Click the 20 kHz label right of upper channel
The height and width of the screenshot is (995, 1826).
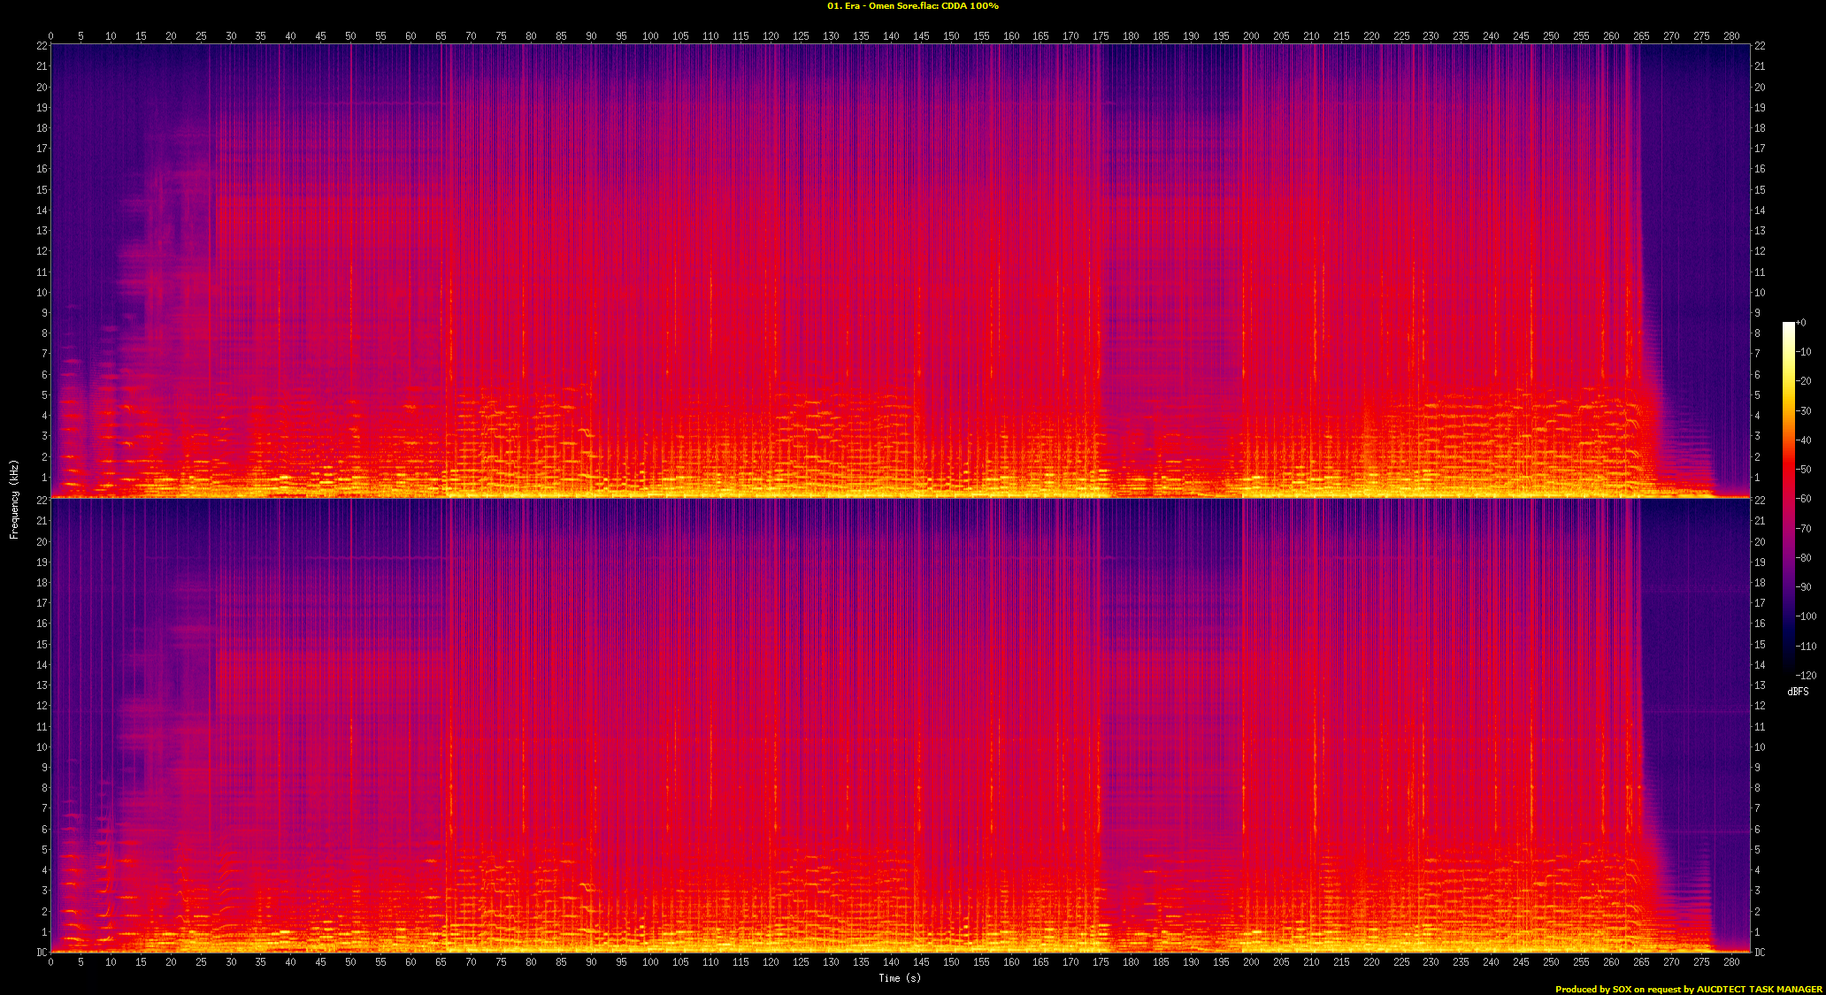[1761, 88]
